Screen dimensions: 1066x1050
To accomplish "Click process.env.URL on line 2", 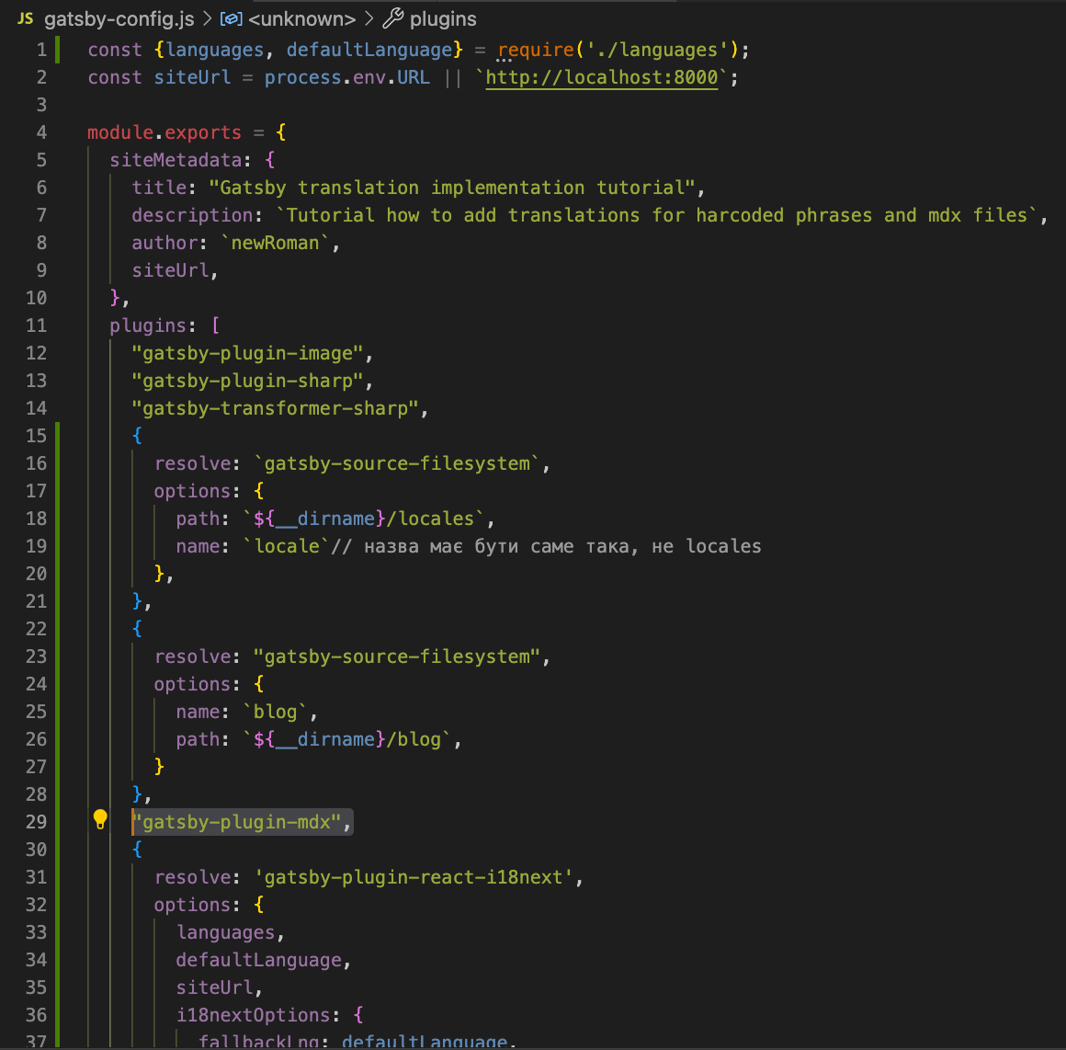I will pyautogui.click(x=347, y=77).
